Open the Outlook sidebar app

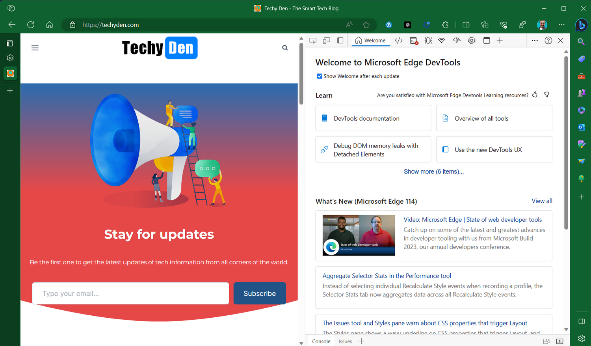pos(581,127)
